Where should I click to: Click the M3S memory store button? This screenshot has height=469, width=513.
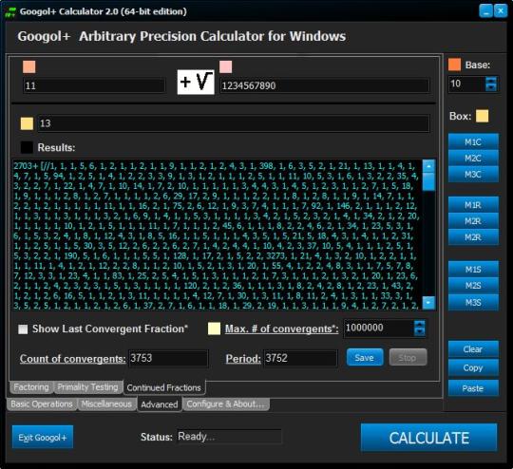point(473,302)
